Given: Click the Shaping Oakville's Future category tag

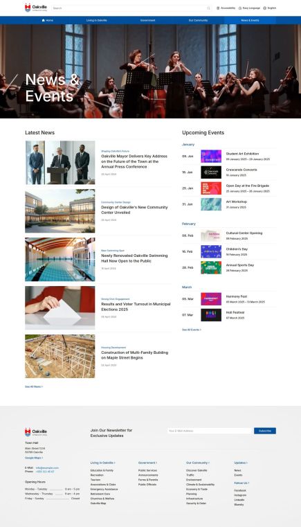Looking at the screenshot, I should tap(115, 151).
